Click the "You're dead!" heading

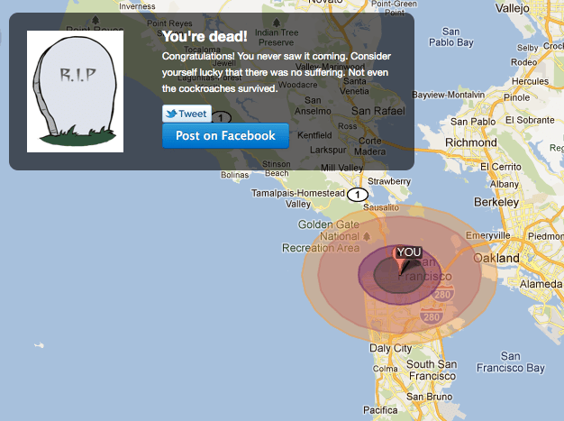tap(205, 36)
